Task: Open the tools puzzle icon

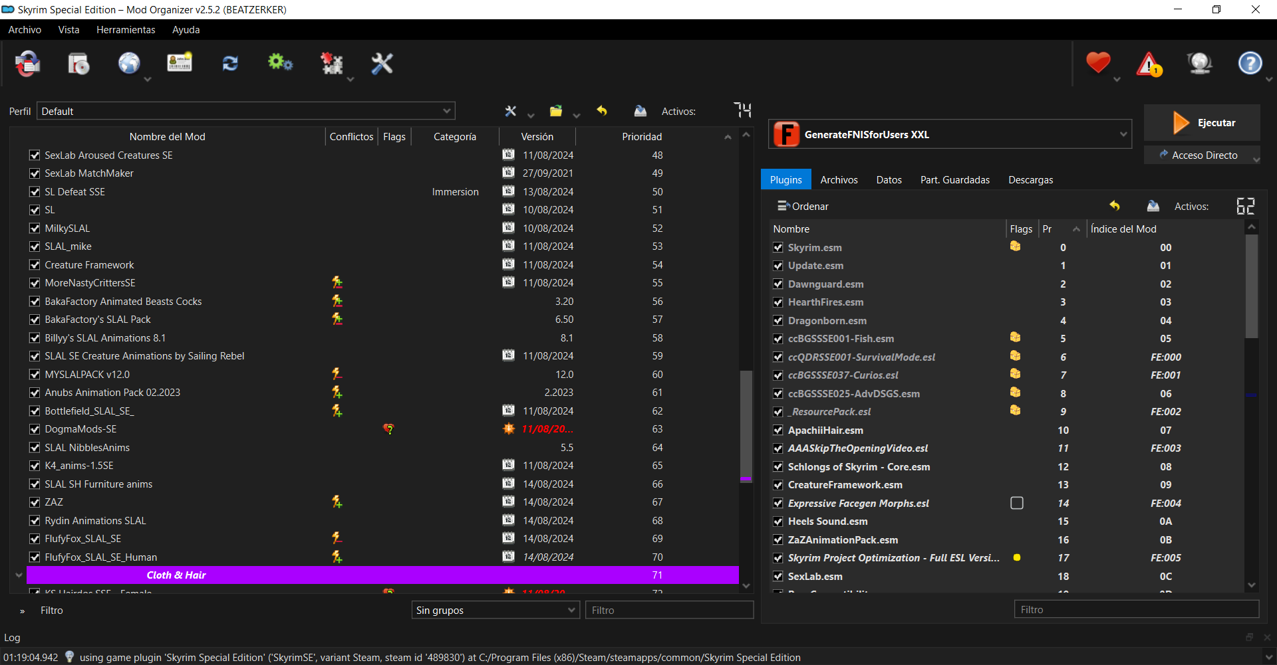Action: [331, 64]
